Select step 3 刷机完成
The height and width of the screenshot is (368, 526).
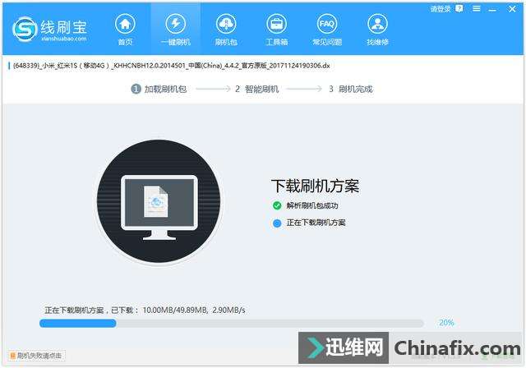coord(351,89)
